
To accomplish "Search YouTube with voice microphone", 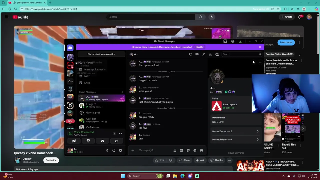I will pos(212,17).
